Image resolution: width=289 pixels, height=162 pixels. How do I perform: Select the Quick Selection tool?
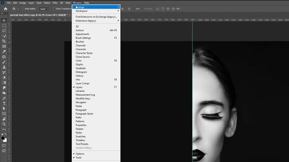click(4, 36)
